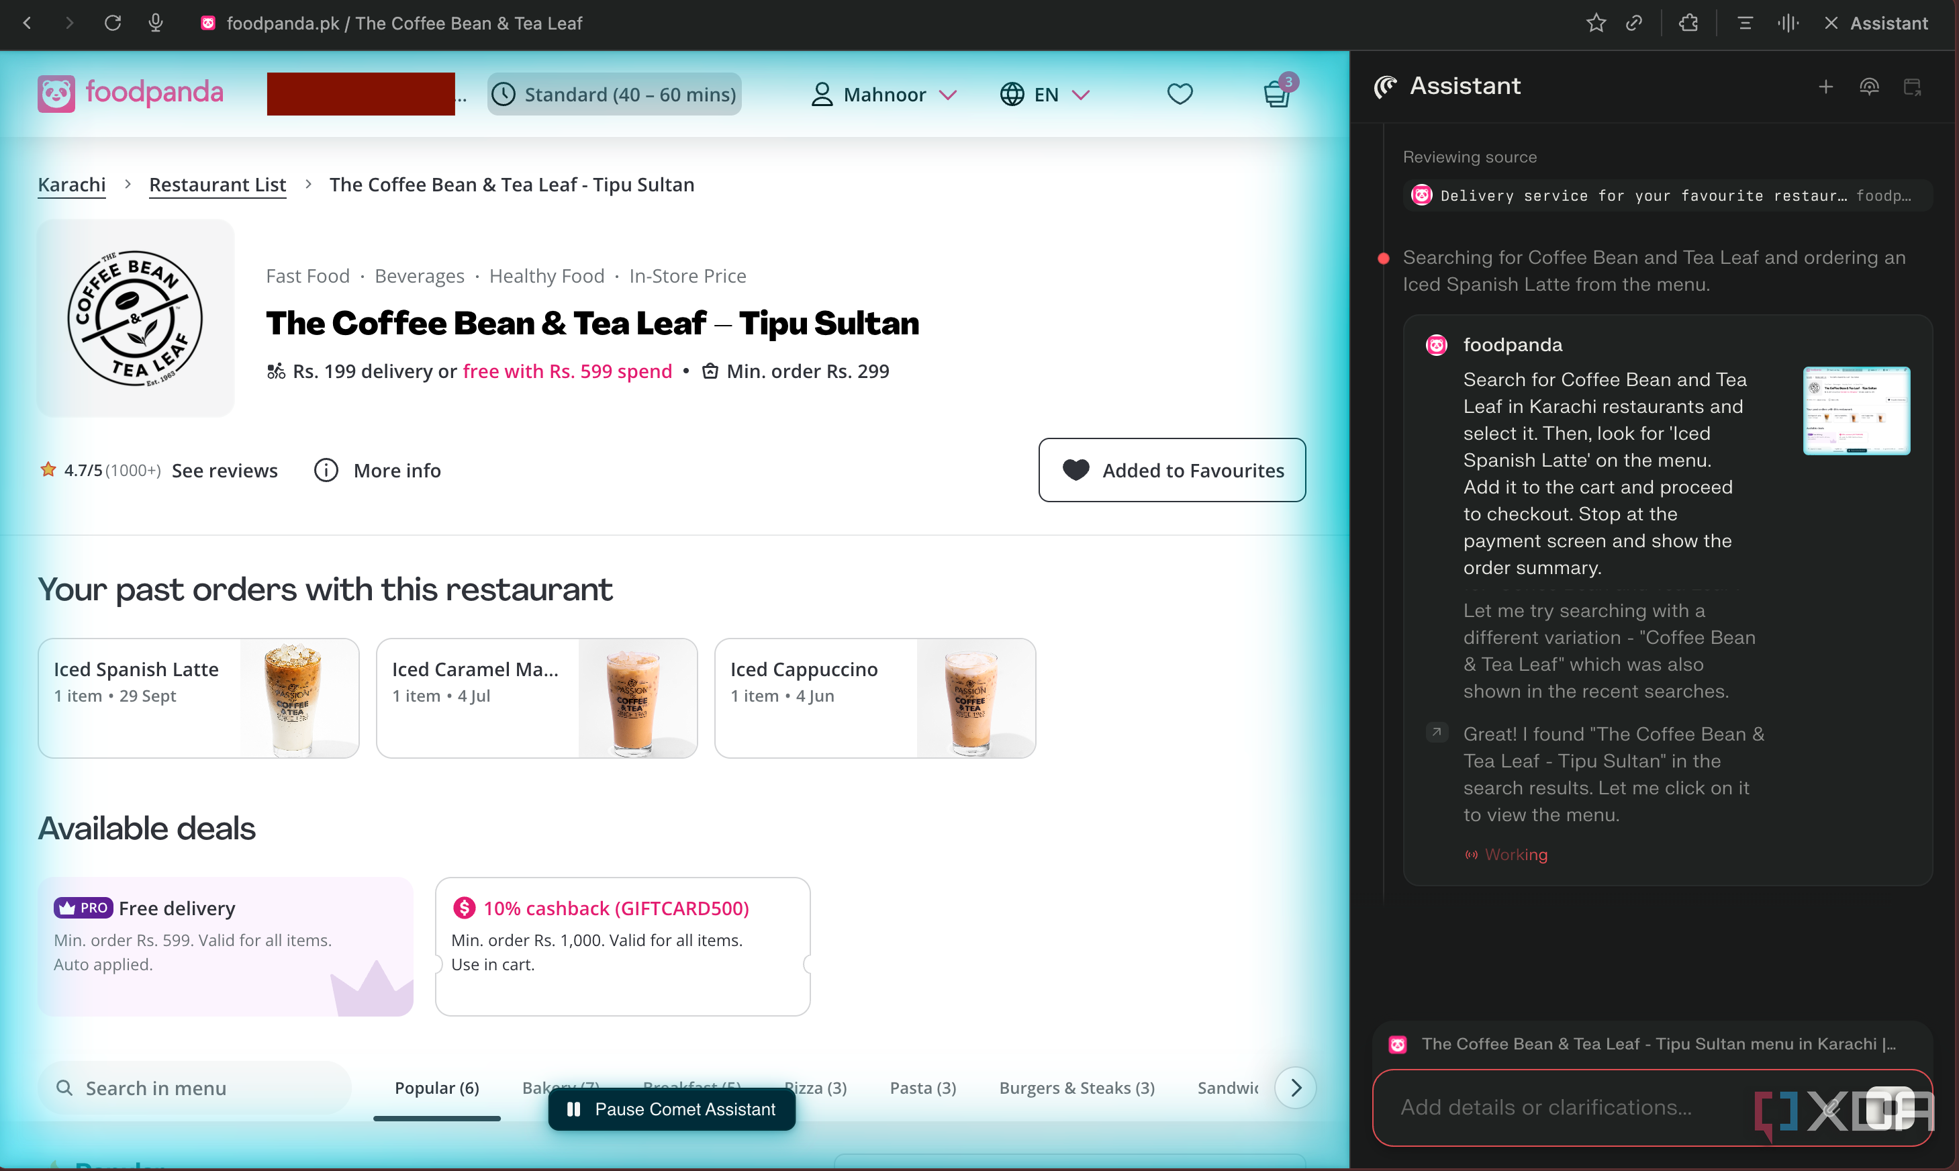This screenshot has width=1959, height=1171.
Task: Reload the page with the refresh icon
Action: coord(113,23)
